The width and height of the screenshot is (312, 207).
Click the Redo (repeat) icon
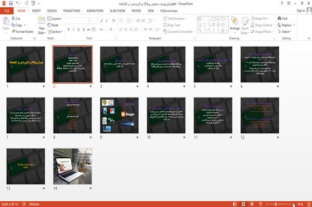point(27,4)
